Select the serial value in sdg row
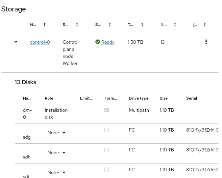Image resolution: width=222 pixels, height=178 pixels. pyautogui.click(x=202, y=130)
